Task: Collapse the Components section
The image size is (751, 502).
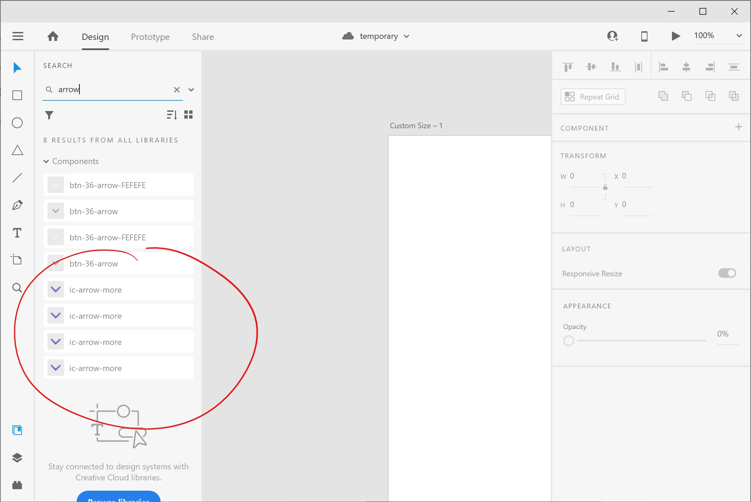Action: click(46, 161)
